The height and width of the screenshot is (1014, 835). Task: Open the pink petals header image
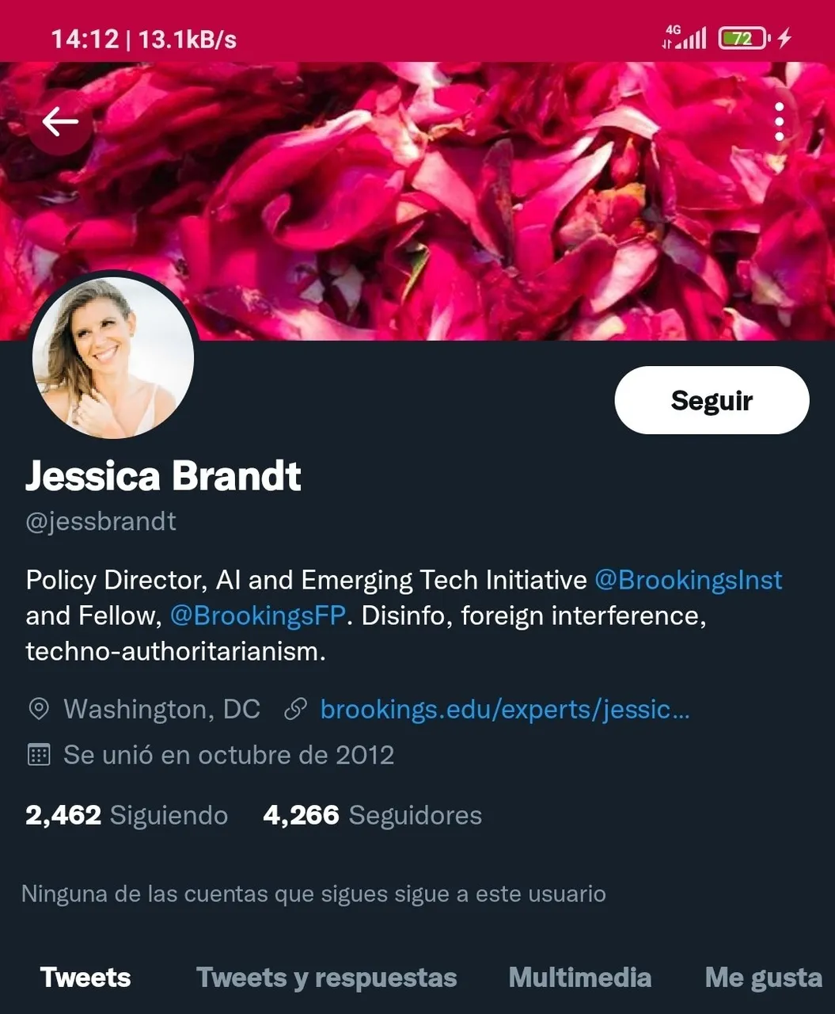coord(417,201)
